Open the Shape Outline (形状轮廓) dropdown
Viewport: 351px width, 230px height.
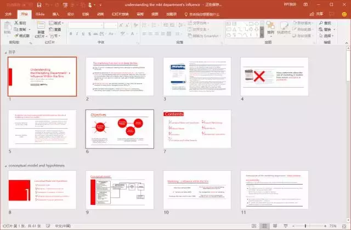pyautogui.click(x=302, y=29)
